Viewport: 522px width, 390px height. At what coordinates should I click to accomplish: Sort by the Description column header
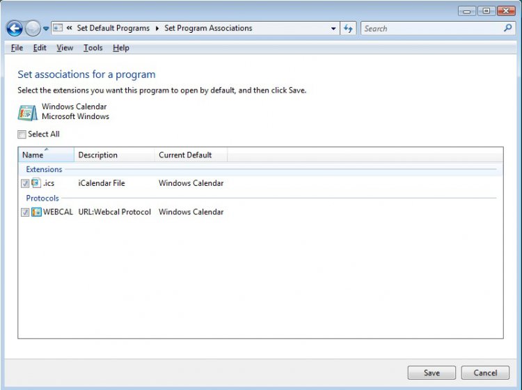[x=114, y=155]
